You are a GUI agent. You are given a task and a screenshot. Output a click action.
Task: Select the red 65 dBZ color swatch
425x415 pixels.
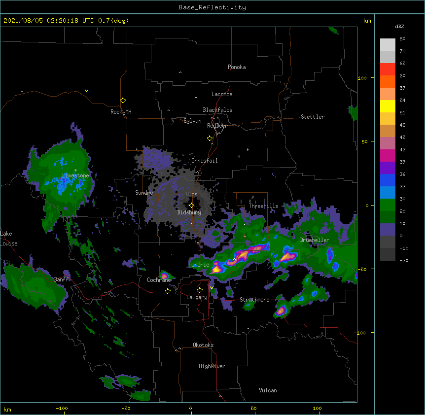point(388,69)
